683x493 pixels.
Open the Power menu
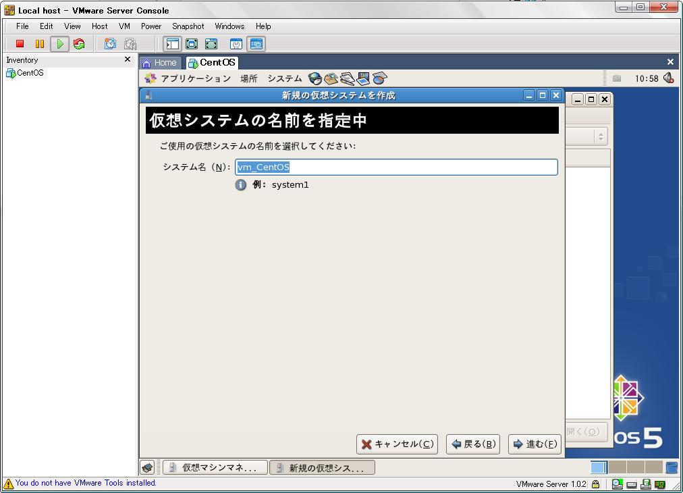point(151,26)
